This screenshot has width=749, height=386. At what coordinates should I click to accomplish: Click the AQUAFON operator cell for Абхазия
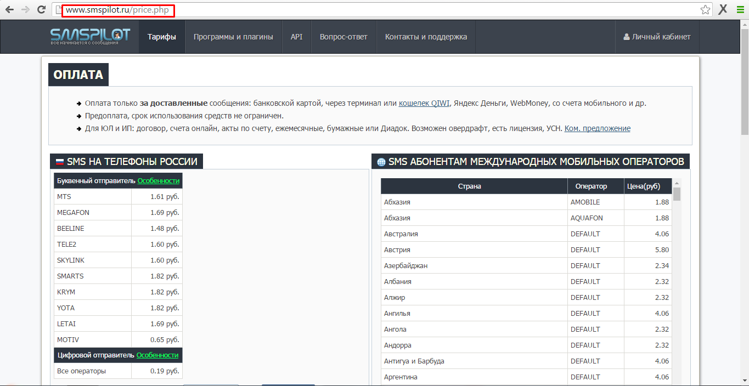click(x=595, y=218)
